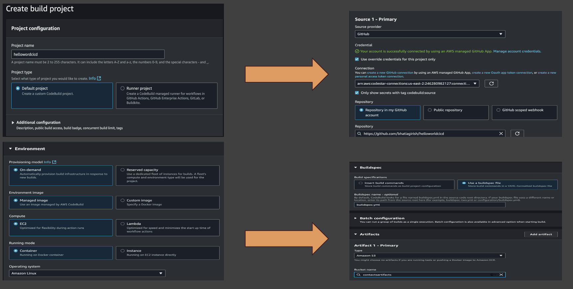Click search icon in Repository field
This screenshot has height=289, width=573.
[359, 134]
